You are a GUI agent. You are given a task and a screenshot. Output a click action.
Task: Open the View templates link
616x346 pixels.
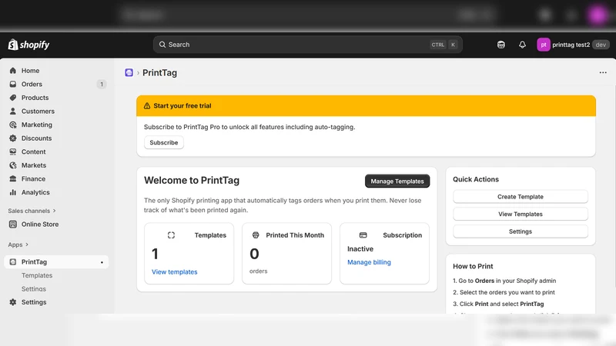point(175,272)
